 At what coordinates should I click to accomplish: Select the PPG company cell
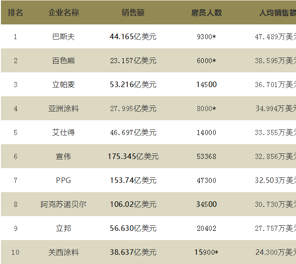coord(64,180)
